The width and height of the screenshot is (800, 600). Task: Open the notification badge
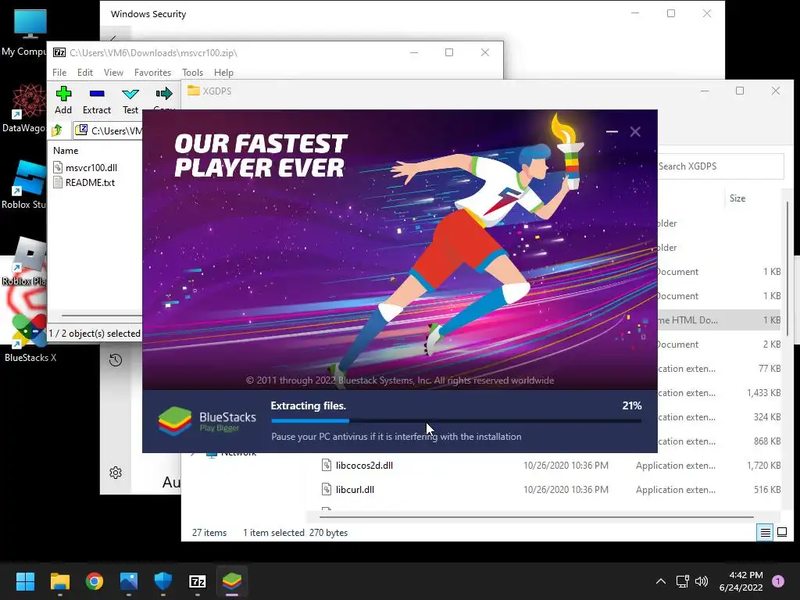click(778, 581)
